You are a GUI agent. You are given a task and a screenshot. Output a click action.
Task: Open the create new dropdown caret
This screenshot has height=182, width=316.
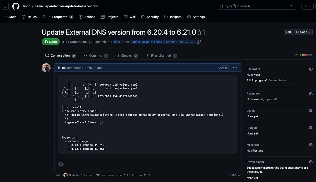[x=310, y=6]
